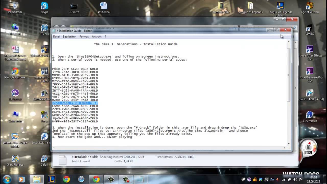Open the Papierkorb desktop icon

pos(15,8)
